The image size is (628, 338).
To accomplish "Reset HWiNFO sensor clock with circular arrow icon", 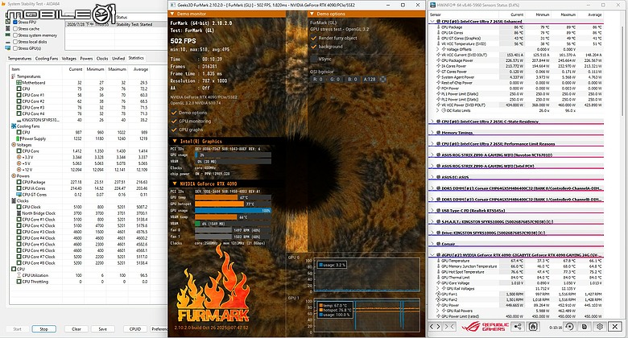I will click(x=569, y=327).
